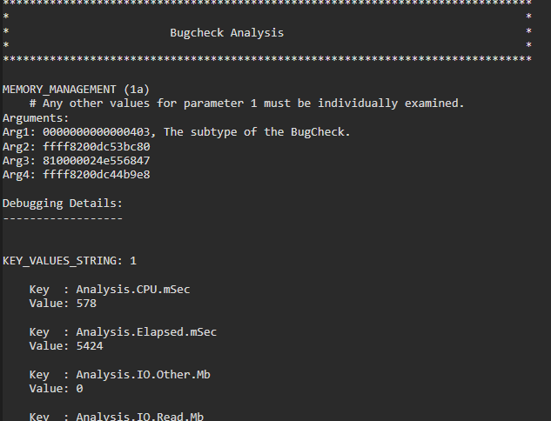Image resolution: width=551 pixels, height=421 pixels.
Task: Click the value 0 under Analysis.IO.Other.Mb
Action: coord(79,389)
